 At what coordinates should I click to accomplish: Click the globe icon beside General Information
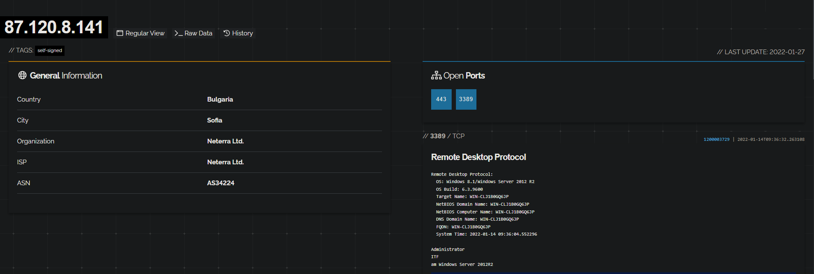coord(22,75)
